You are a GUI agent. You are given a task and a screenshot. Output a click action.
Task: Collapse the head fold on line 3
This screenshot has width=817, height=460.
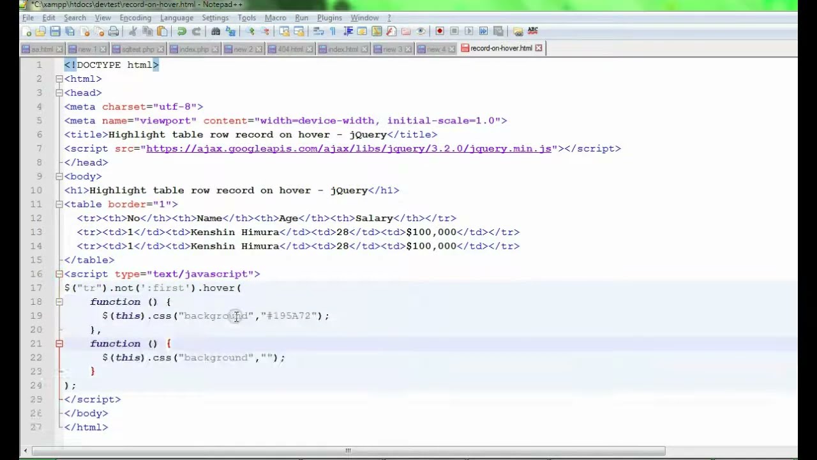[x=59, y=93]
